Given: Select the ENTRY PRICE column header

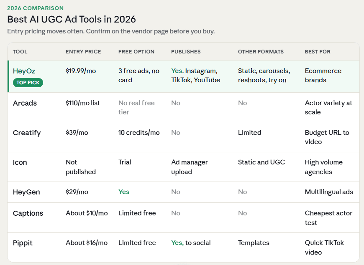Looking at the screenshot, I should [x=83, y=52].
